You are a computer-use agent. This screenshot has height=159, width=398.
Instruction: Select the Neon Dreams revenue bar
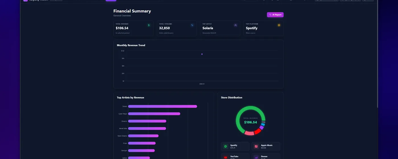point(143,136)
